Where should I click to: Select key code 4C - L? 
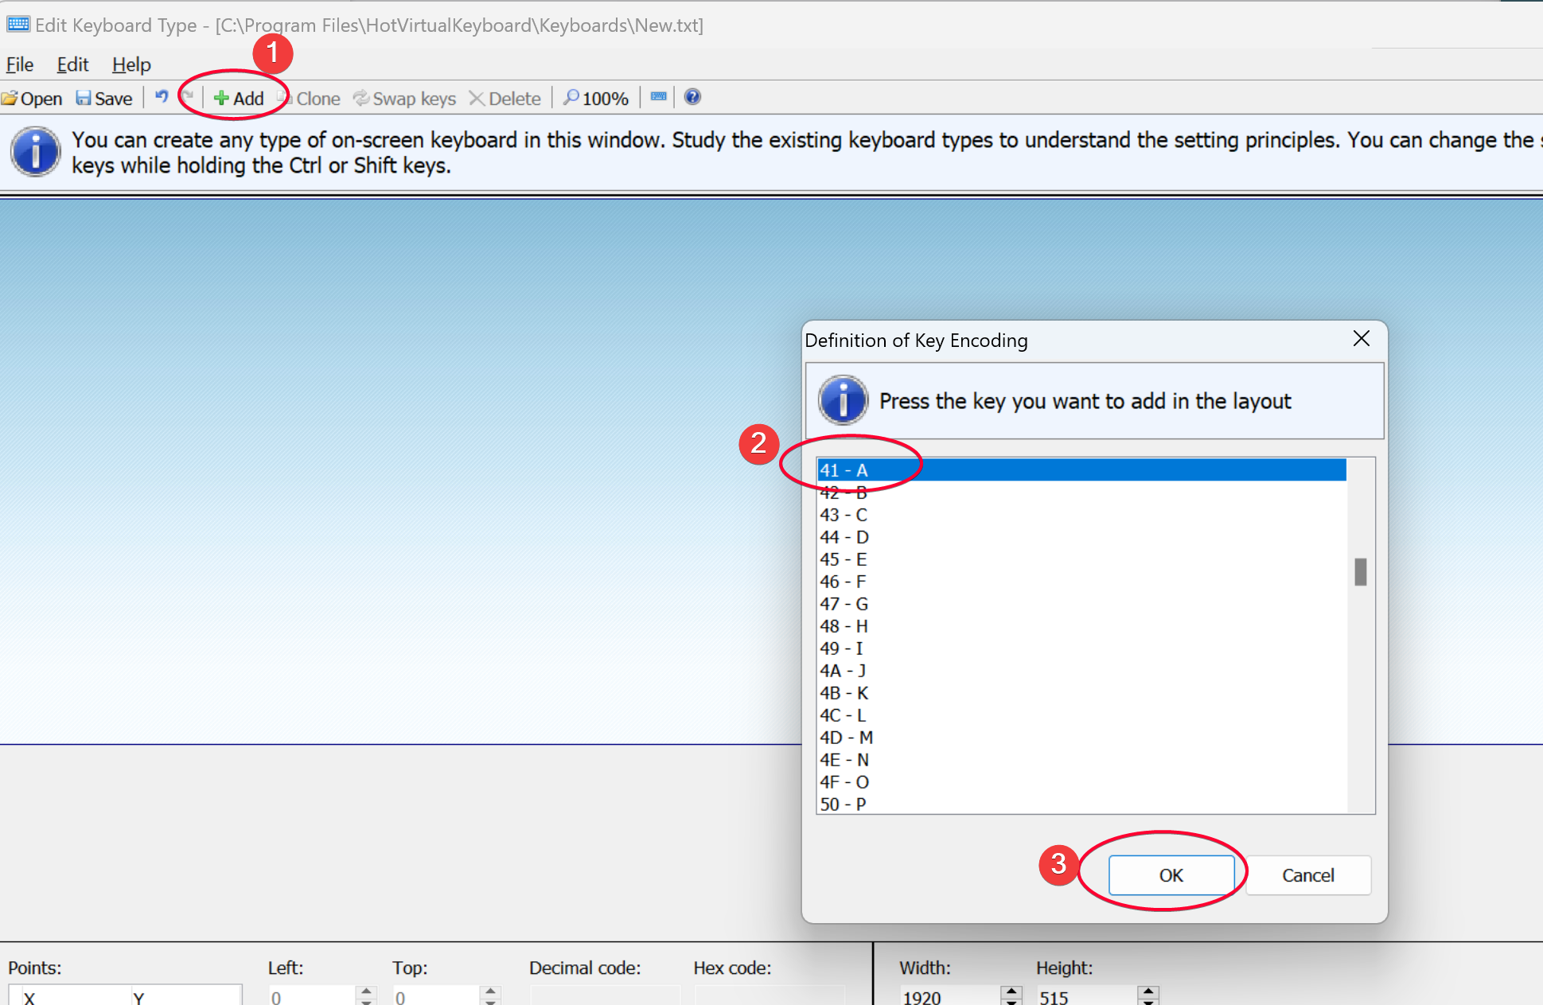click(1082, 715)
